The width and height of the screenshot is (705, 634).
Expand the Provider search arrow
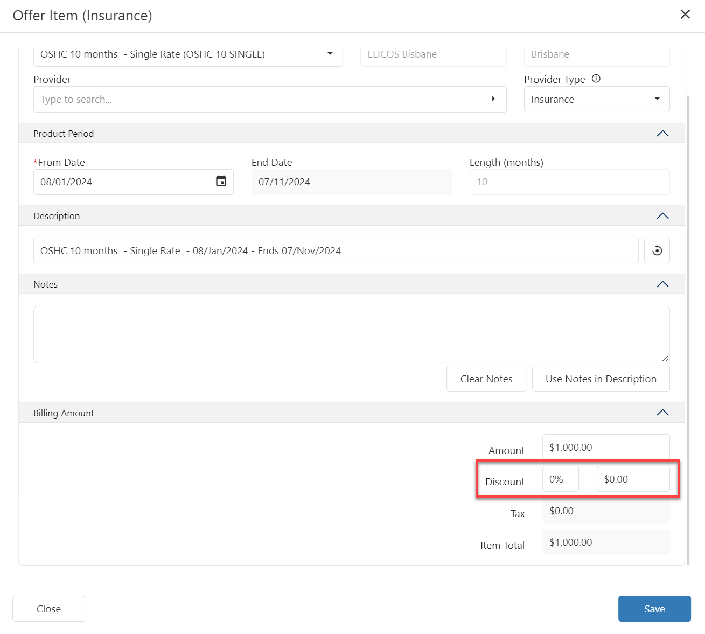(493, 99)
